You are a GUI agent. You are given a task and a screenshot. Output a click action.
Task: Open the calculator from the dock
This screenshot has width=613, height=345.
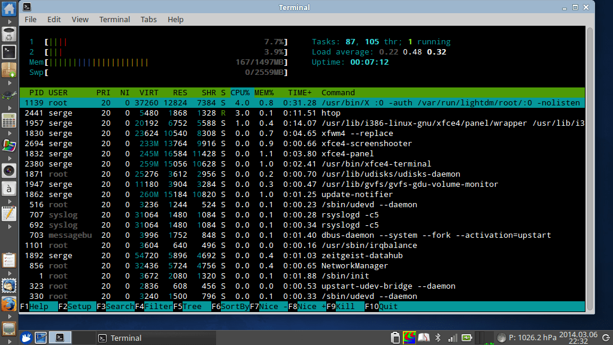coord(8,120)
